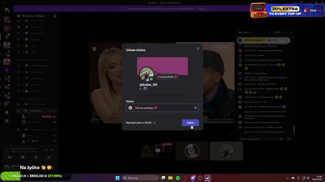Toggle the camera in the voice panel
The width and height of the screenshot is (325, 182).
click(10, 157)
